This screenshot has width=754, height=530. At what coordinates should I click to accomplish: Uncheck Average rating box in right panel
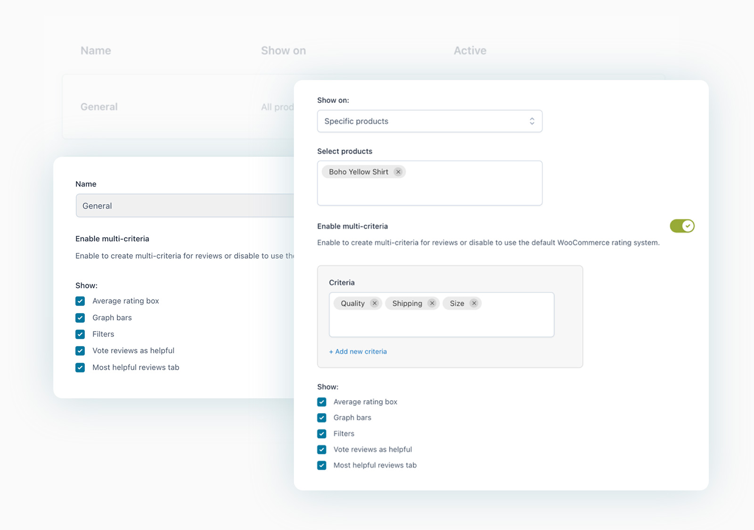pos(322,402)
